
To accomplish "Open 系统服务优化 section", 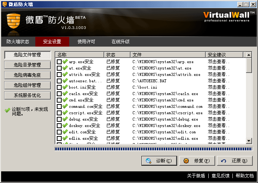I will pos(27,95).
